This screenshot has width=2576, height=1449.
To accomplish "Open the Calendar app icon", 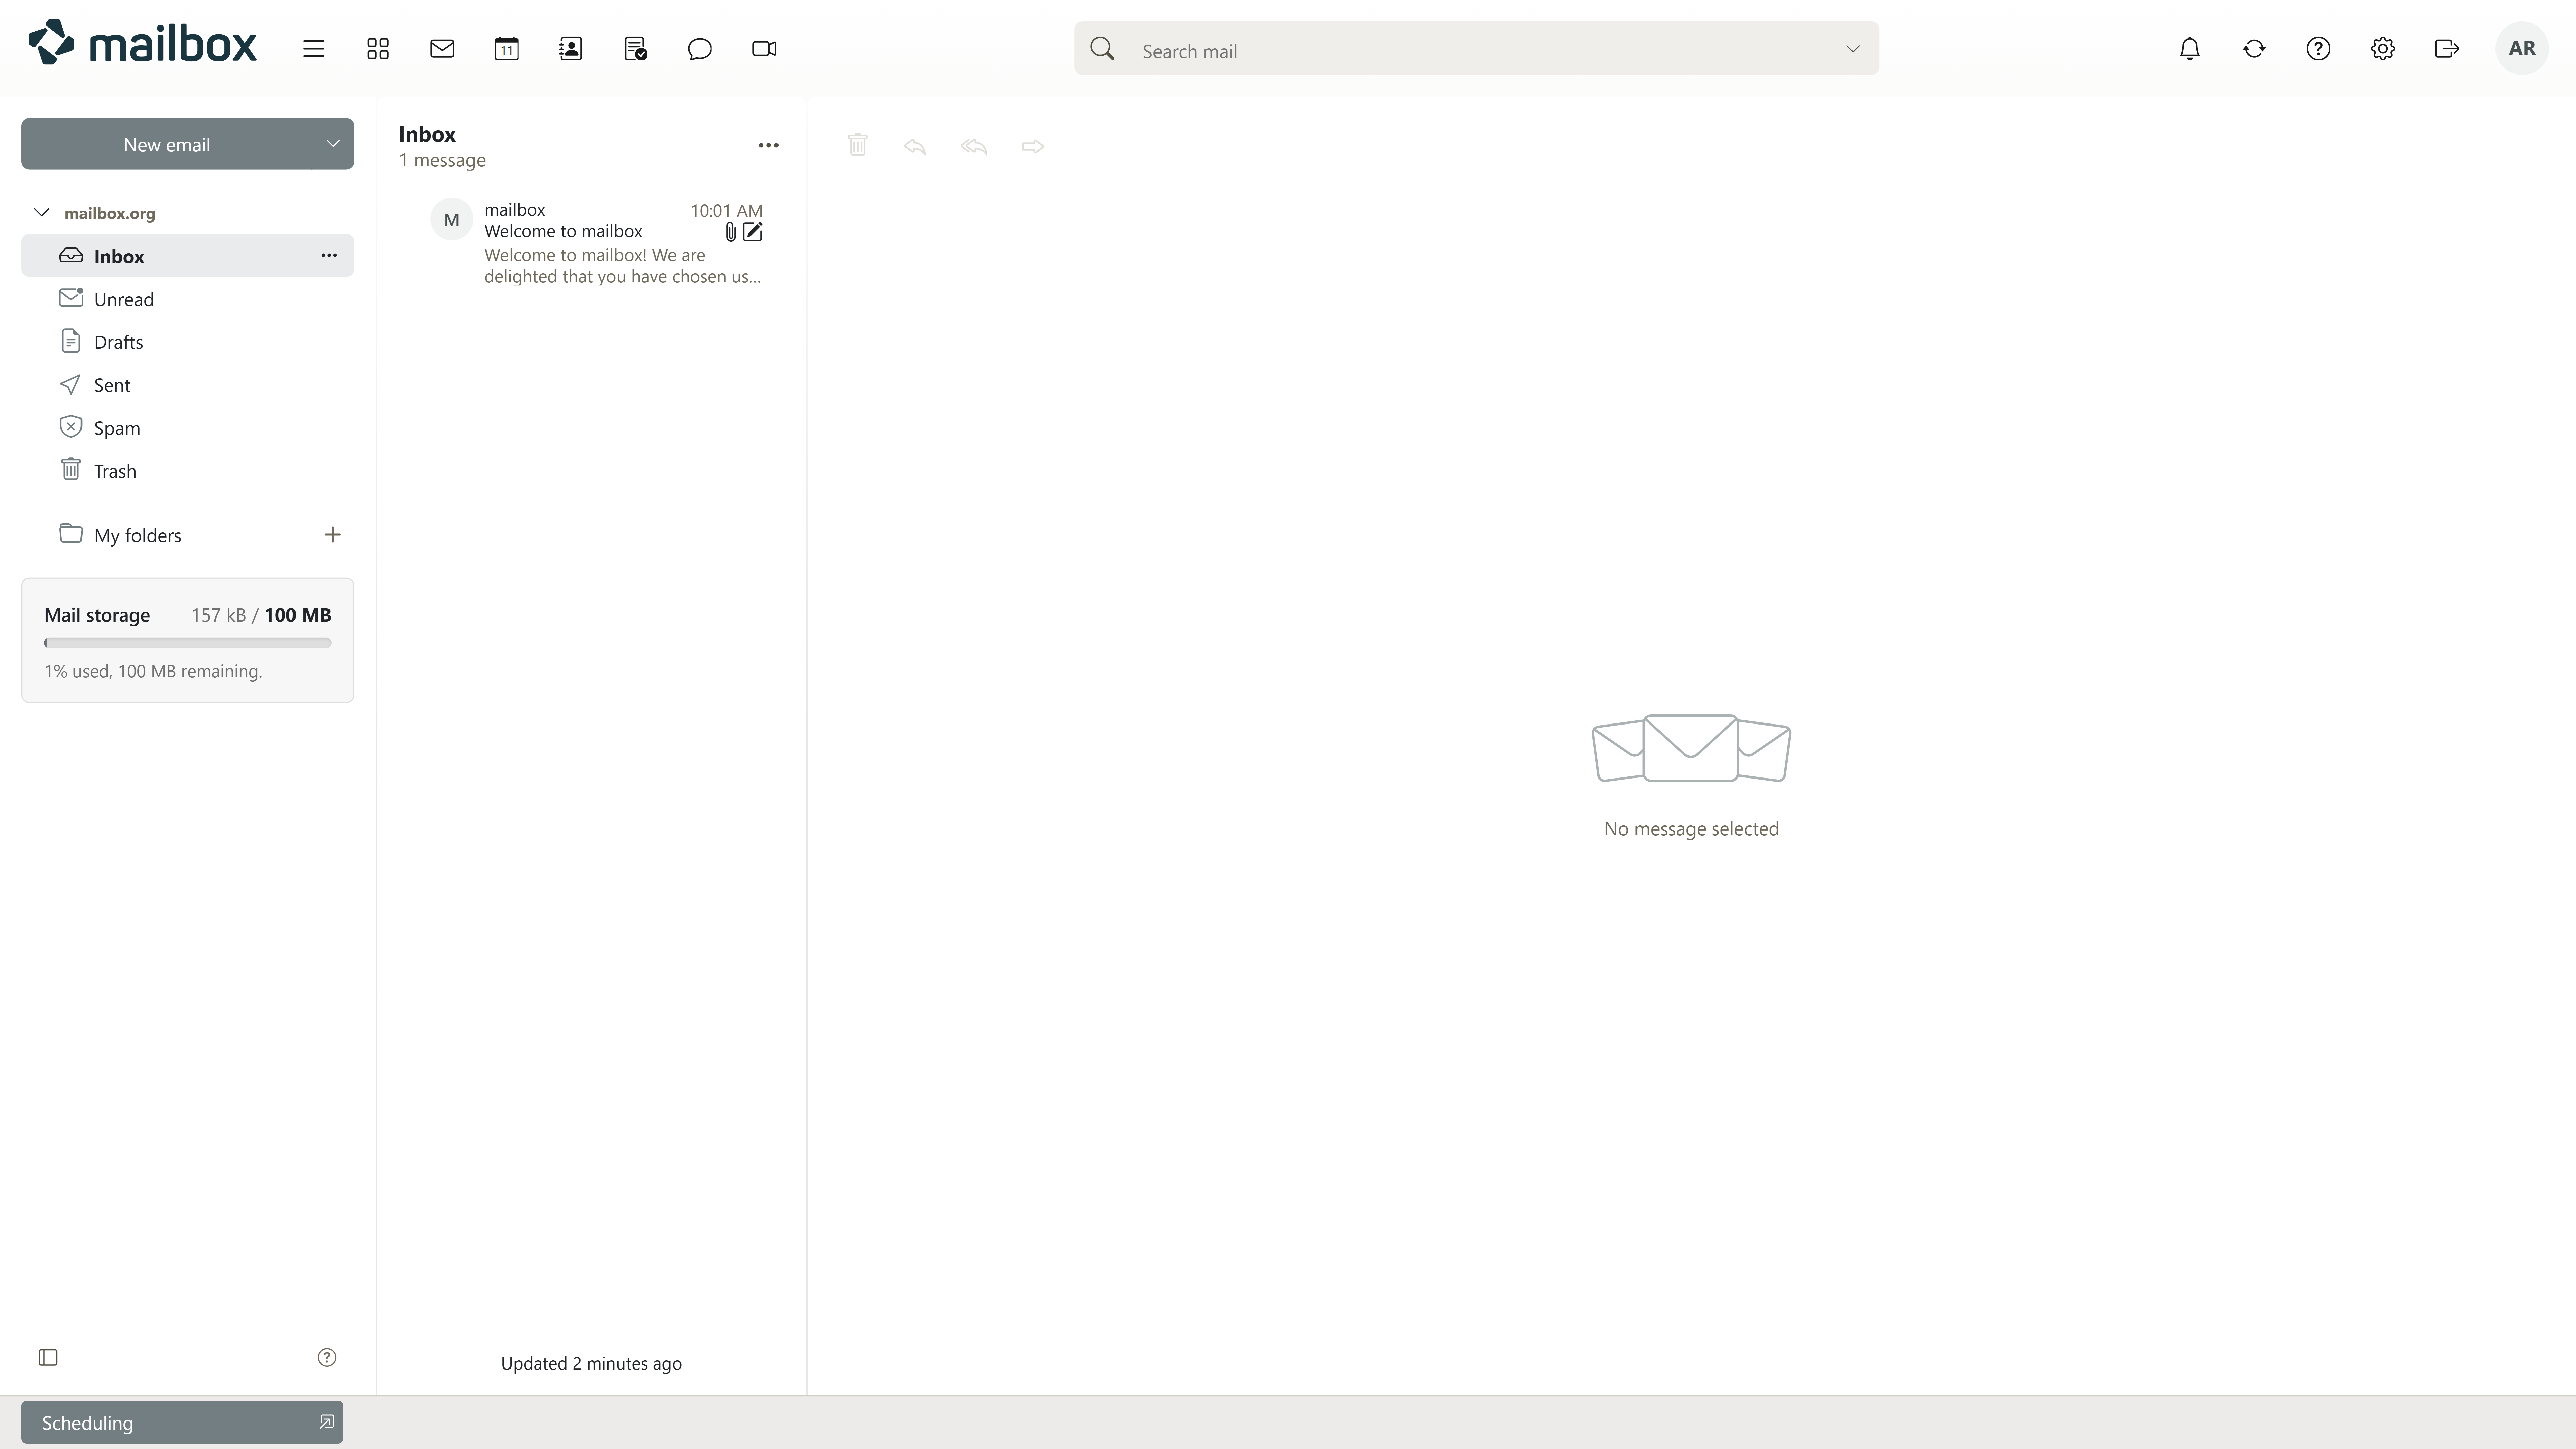I will pyautogui.click(x=506, y=49).
